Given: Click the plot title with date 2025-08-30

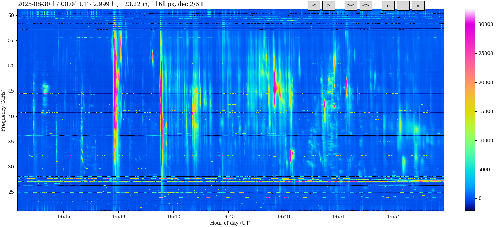Looking at the screenshot, I should [x=110, y=4].
